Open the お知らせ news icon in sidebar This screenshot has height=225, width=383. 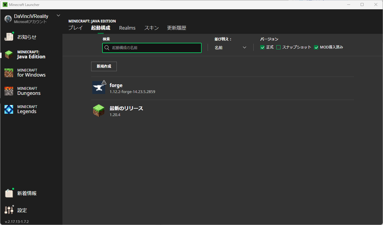point(9,37)
